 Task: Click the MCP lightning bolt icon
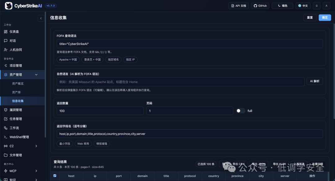pyautogui.click(x=6, y=171)
